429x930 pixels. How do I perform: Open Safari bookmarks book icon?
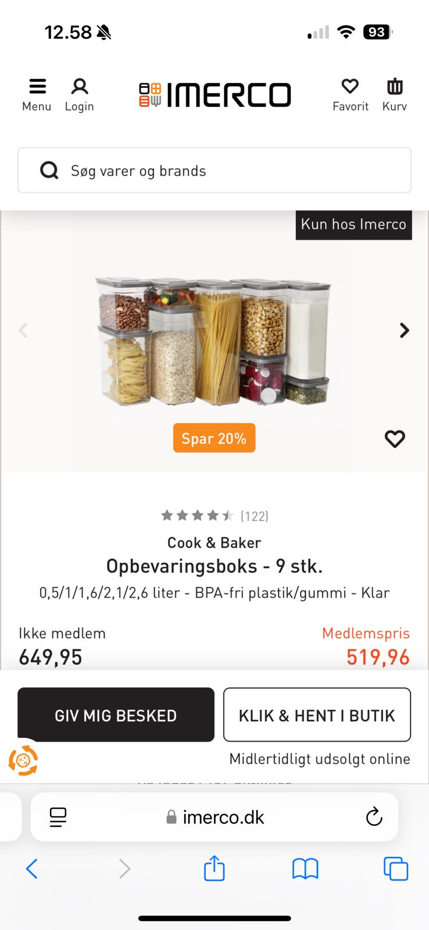305,869
